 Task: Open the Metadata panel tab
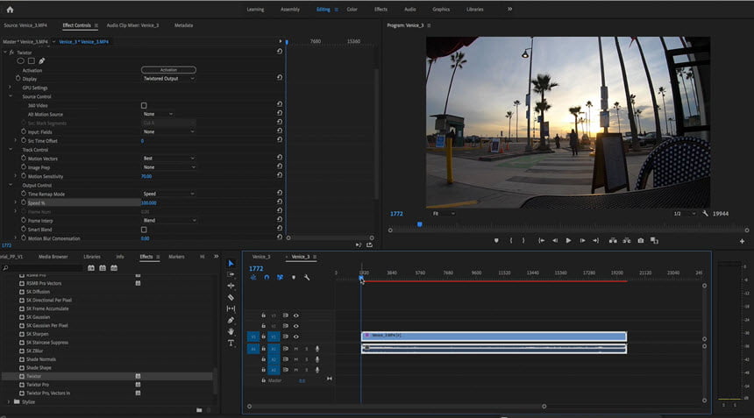(183, 25)
